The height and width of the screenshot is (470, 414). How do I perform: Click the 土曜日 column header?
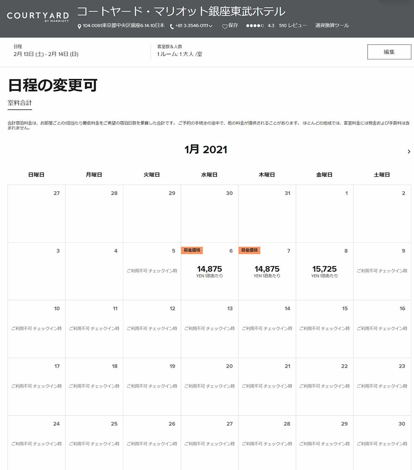point(382,174)
